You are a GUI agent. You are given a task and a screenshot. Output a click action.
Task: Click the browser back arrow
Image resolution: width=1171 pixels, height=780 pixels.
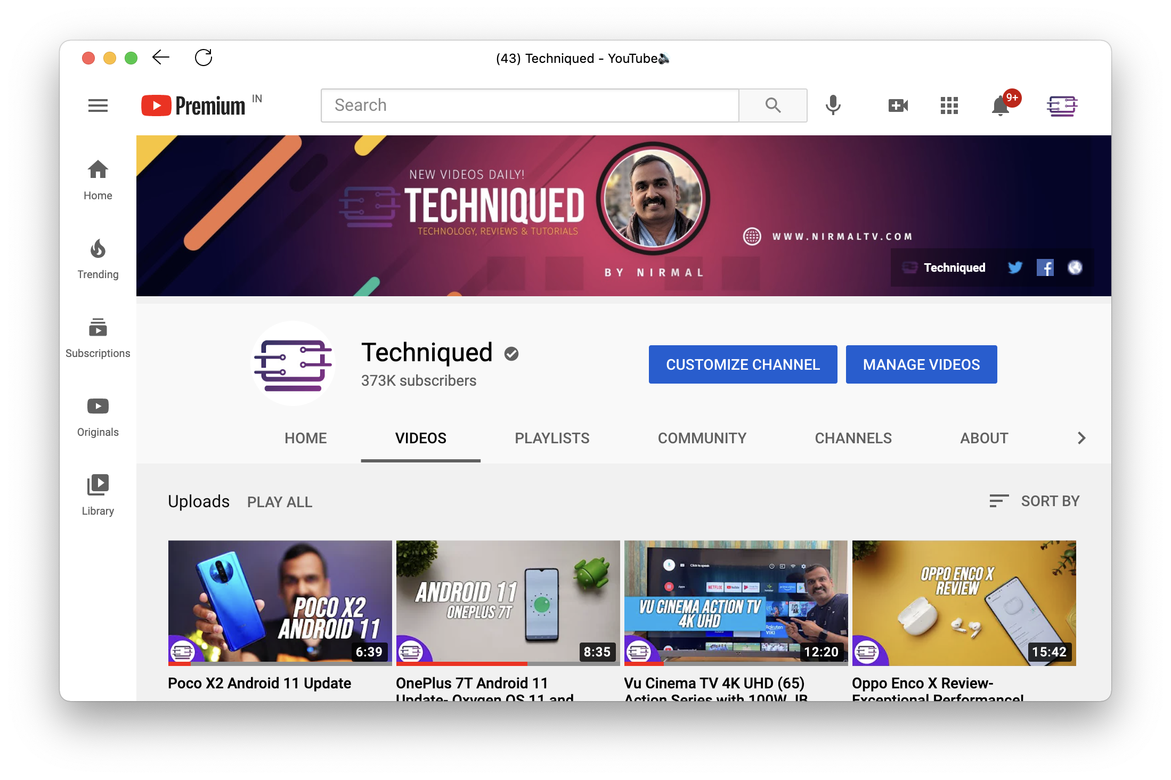coord(161,57)
